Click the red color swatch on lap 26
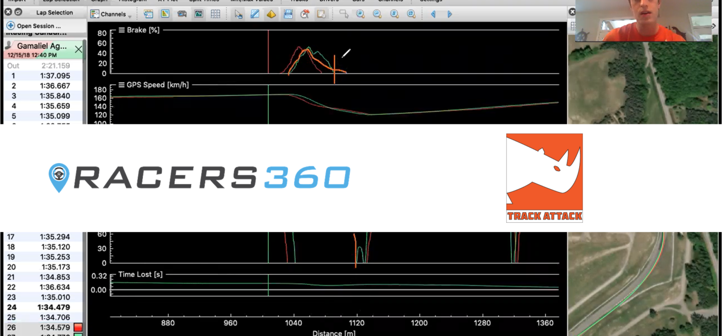The width and height of the screenshot is (722, 336). [x=78, y=327]
